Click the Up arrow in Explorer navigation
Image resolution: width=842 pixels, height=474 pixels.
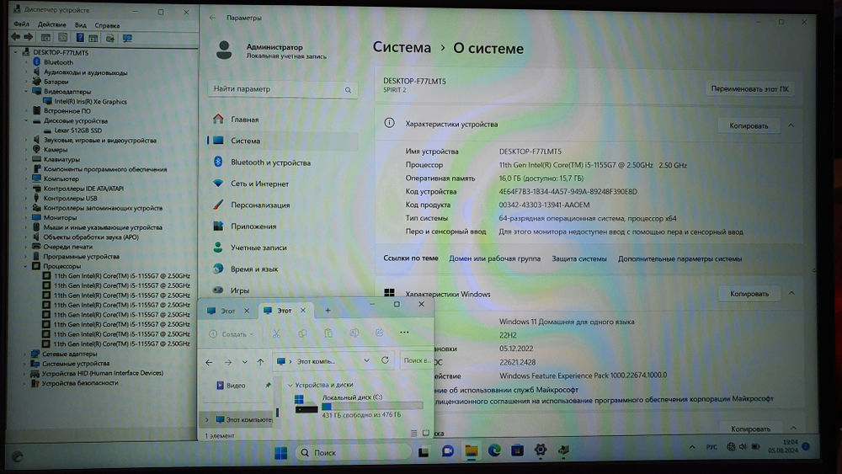coord(260,362)
